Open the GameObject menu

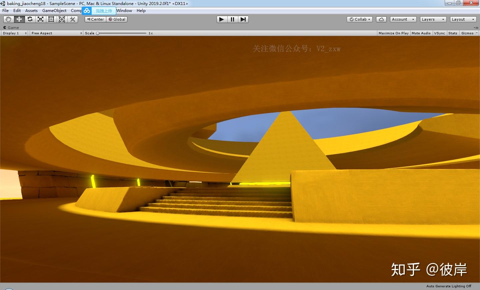tap(54, 11)
